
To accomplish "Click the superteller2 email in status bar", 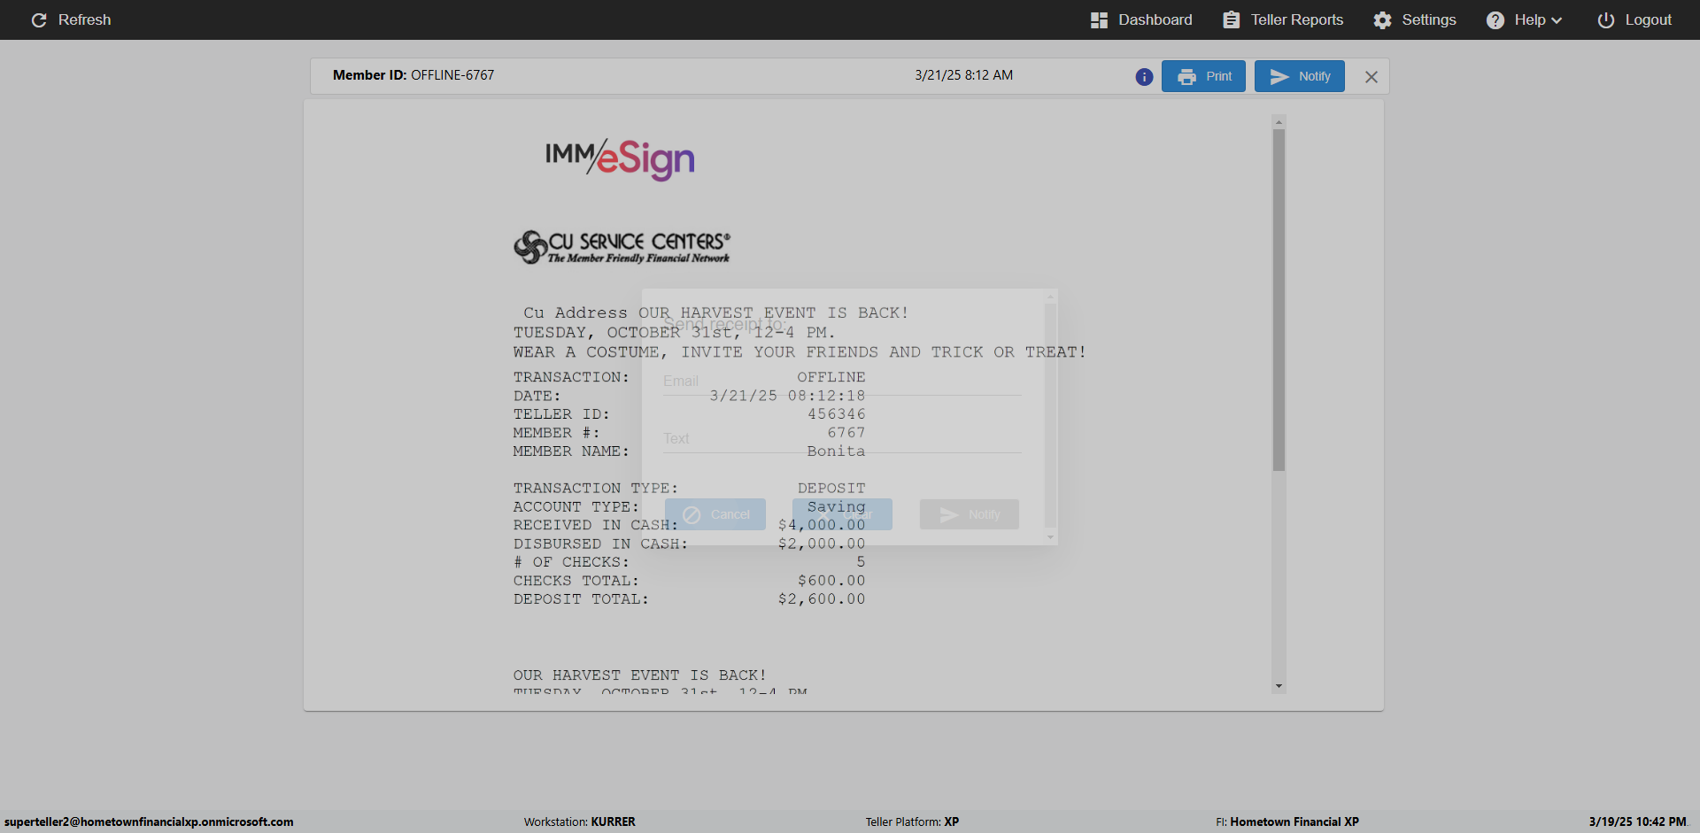I will (149, 821).
